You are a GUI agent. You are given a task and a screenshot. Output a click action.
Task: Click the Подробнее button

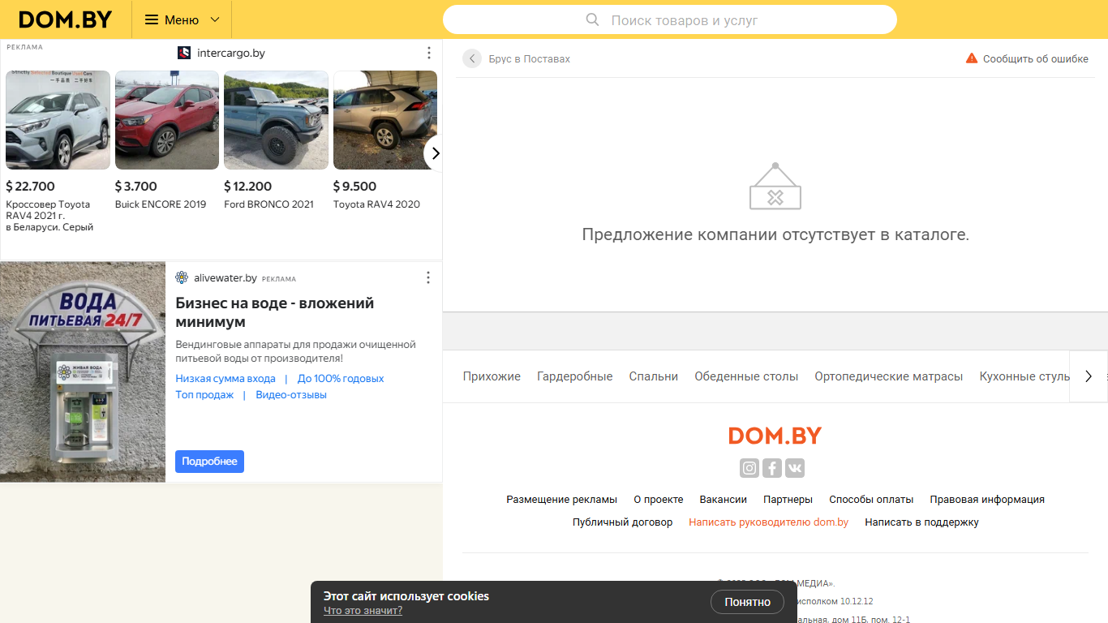(209, 462)
